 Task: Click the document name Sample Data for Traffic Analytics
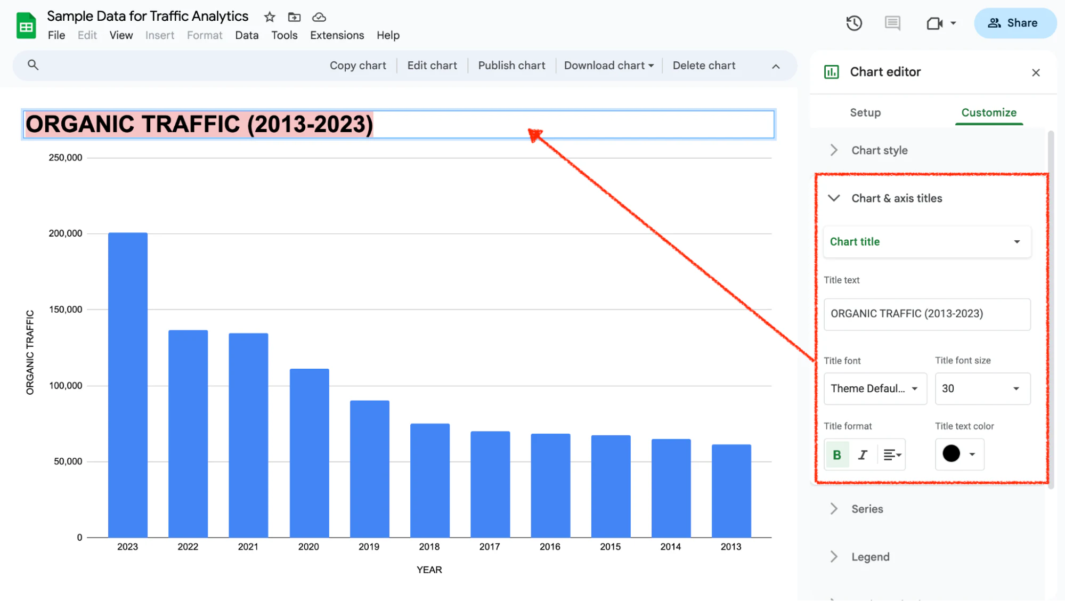click(x=148, y=17)
